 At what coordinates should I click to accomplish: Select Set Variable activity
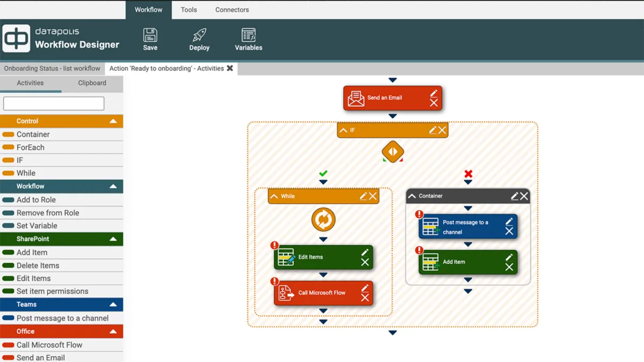pos(61,226)
